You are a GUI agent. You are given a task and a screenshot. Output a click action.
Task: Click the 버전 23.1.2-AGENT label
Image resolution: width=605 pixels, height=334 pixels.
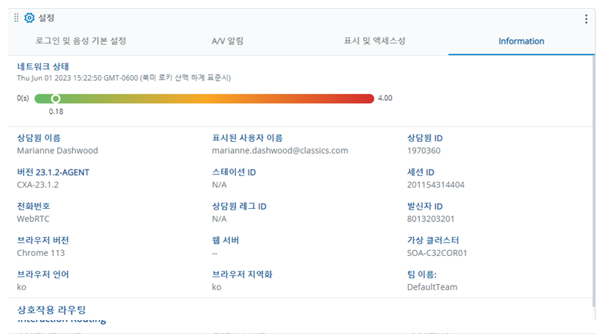tap(53, 172)
